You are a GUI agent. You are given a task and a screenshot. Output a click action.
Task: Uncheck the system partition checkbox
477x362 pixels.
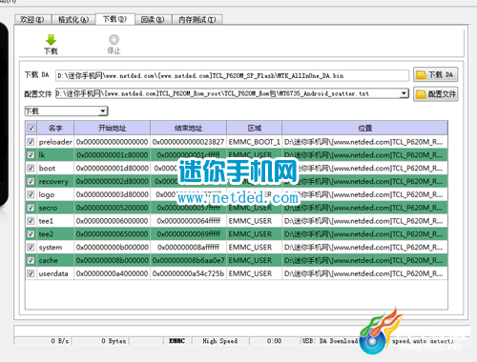[x=31, y=247]
